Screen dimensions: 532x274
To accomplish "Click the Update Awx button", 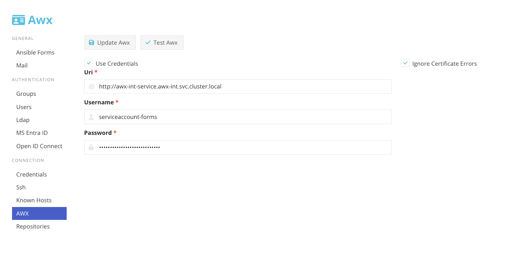I will tap(110, 43).
